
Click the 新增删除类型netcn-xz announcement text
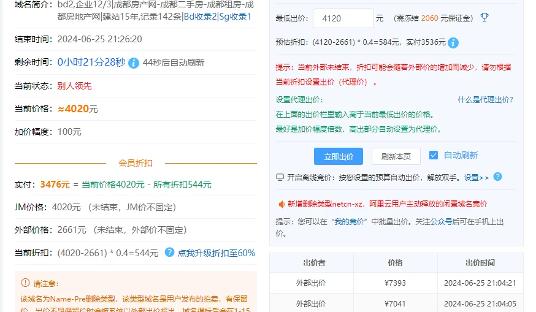(388, 204)
